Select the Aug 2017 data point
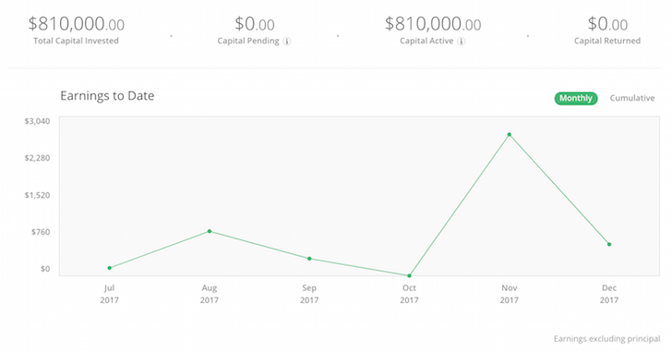The image size is (672, 353). tap(210, 231)
